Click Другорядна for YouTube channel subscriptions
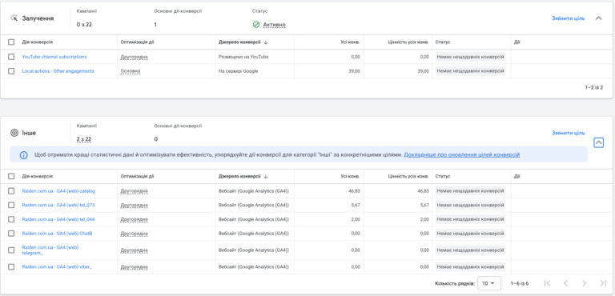Screen dimensions: 615x296 135,57
